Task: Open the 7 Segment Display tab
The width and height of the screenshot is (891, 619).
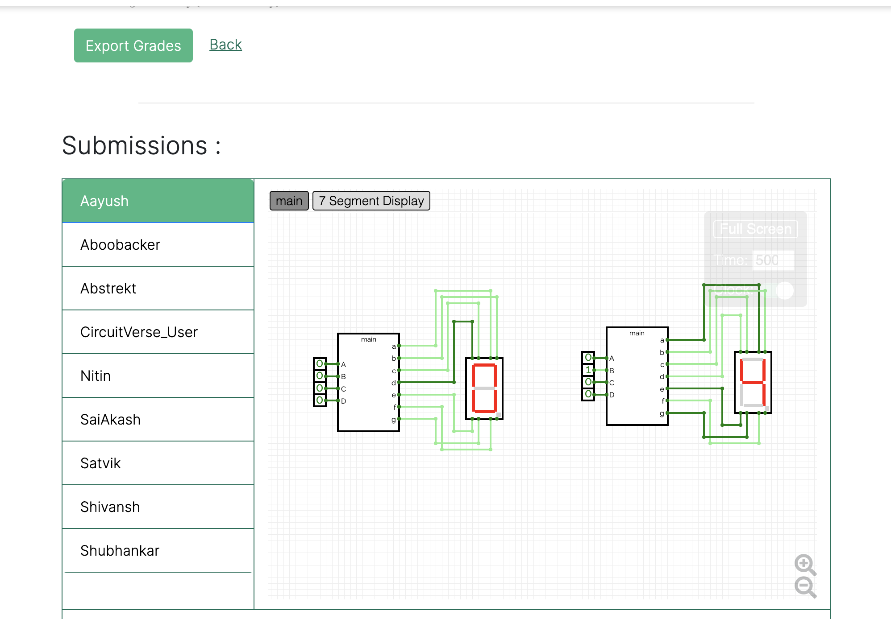Action: (371, 201)
